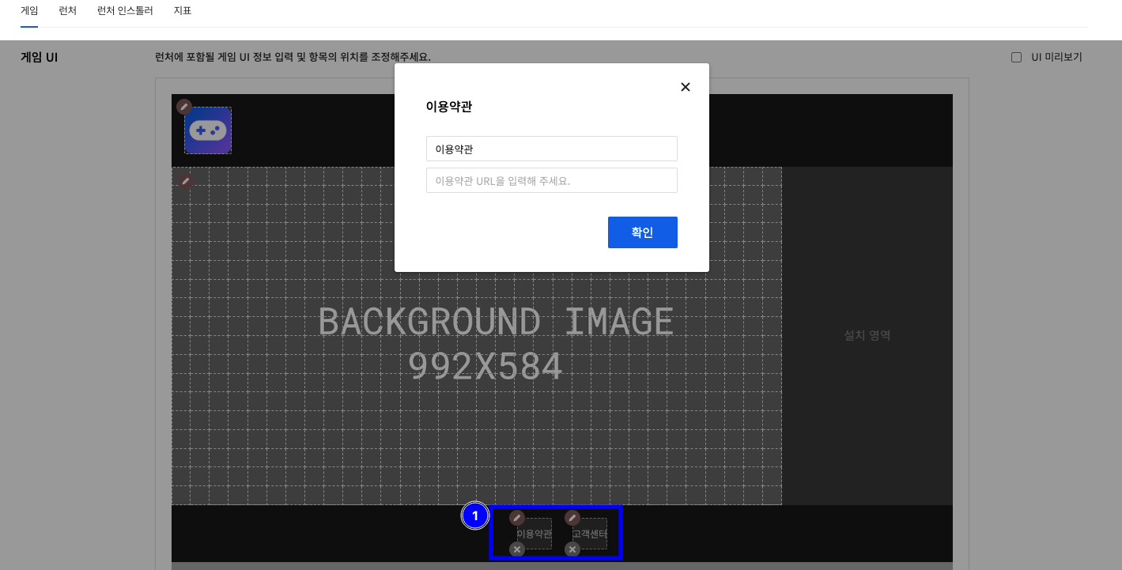This screenshot has width=1122, height=570.
Task: Open the 런처 인스톨러 tab
Action: (125, 10)
